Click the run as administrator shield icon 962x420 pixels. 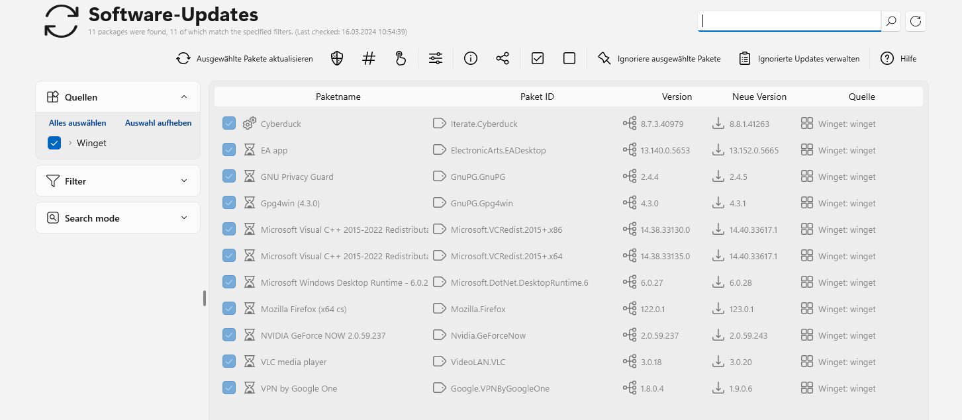coord(337,59)
